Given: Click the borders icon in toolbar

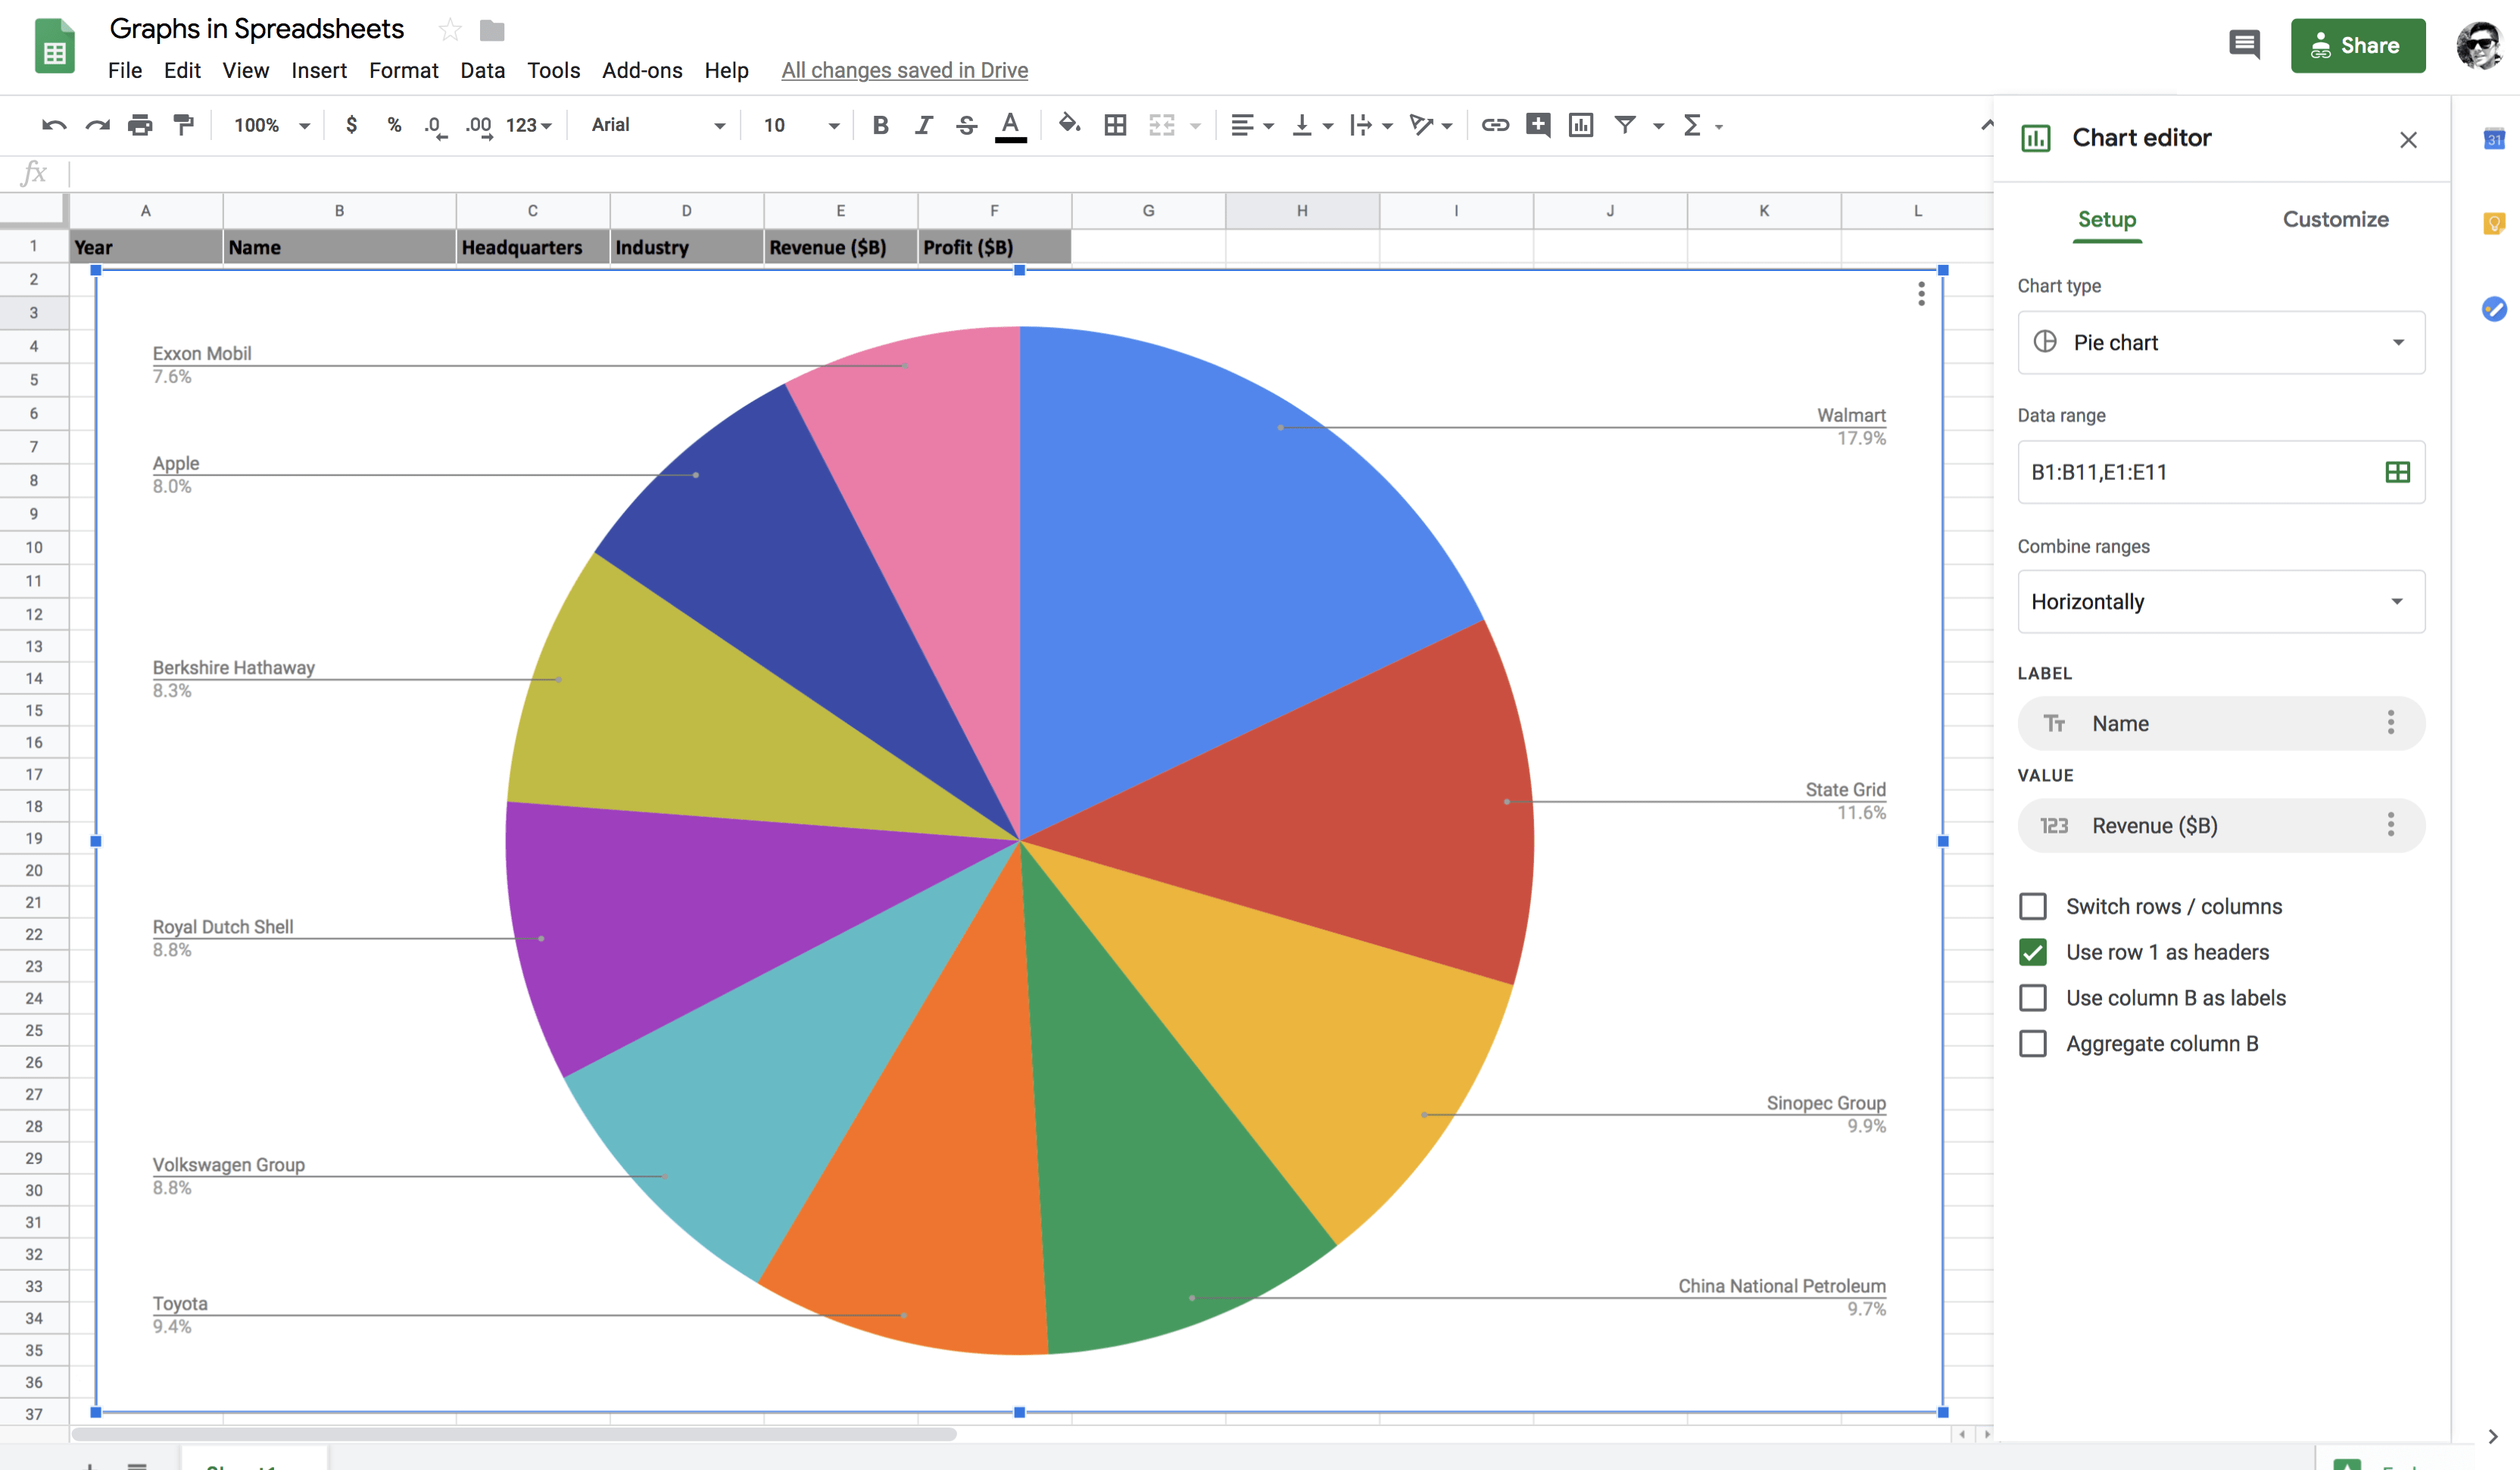Looking at the screenshot, I should 1115,124.
